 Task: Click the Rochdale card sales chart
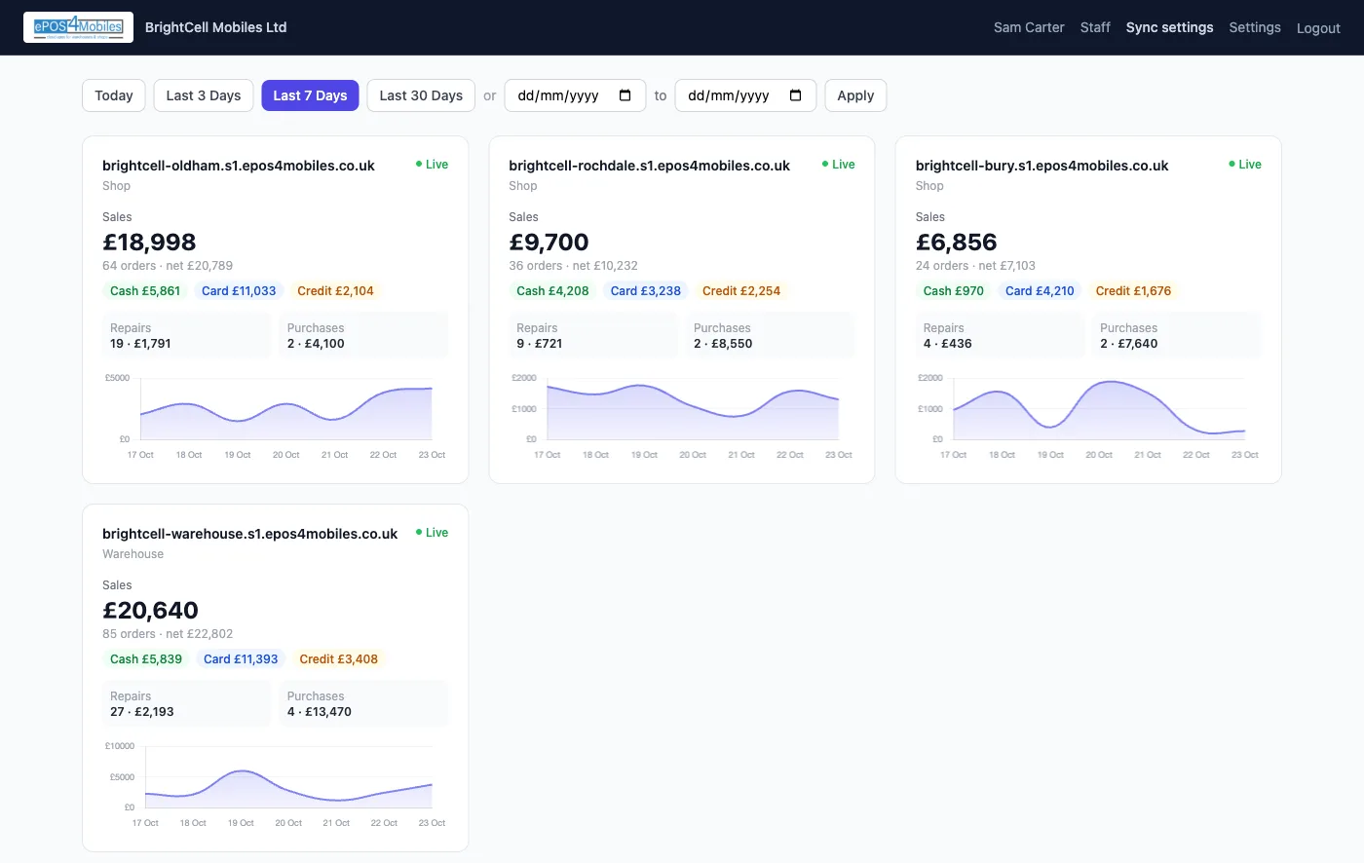[682, 417]
